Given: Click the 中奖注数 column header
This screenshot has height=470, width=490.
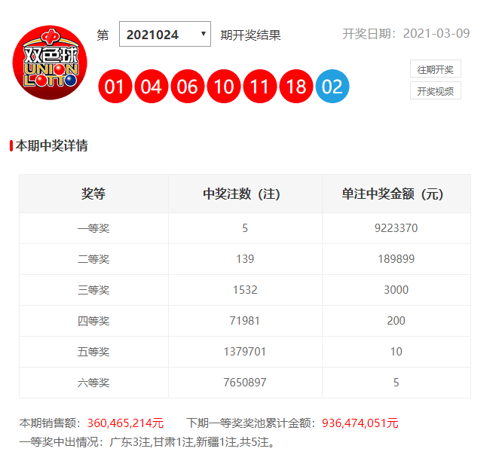Looking at the screenshot, I should 245,194.
